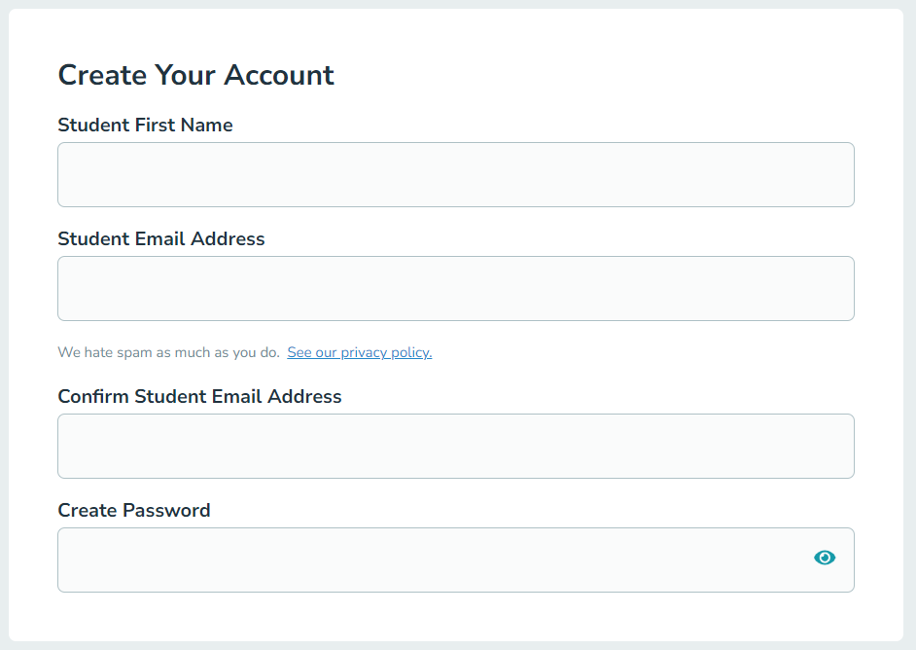The width and height of the screenshot is (916, 650).
Task: Click the "Student Email Address" label text
Action: coord(161,238)
